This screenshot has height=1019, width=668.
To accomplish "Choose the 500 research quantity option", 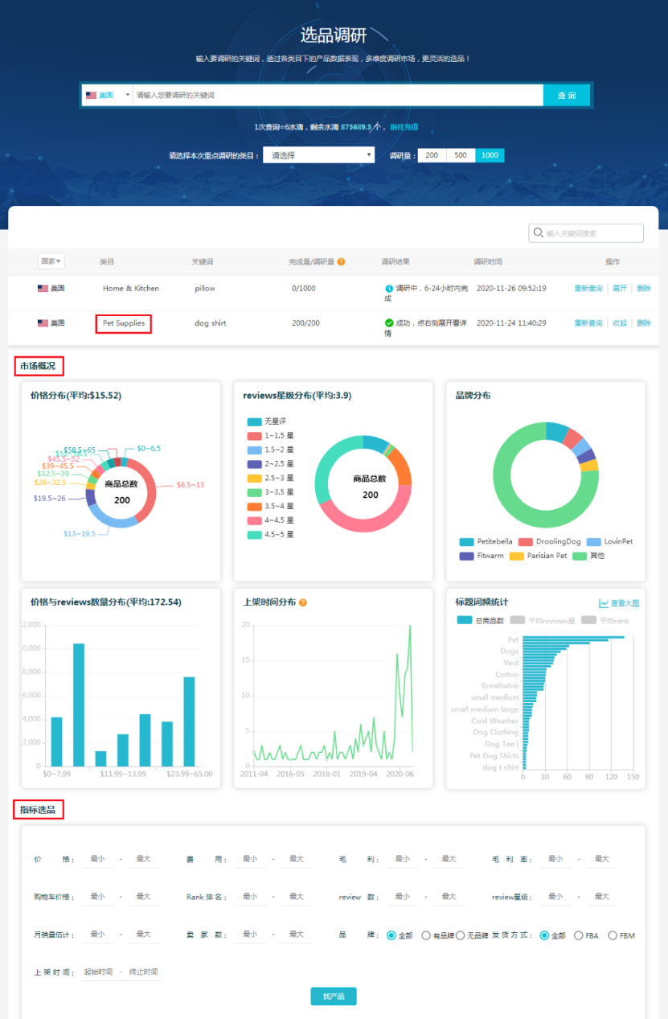I will [x=461, y=155].
